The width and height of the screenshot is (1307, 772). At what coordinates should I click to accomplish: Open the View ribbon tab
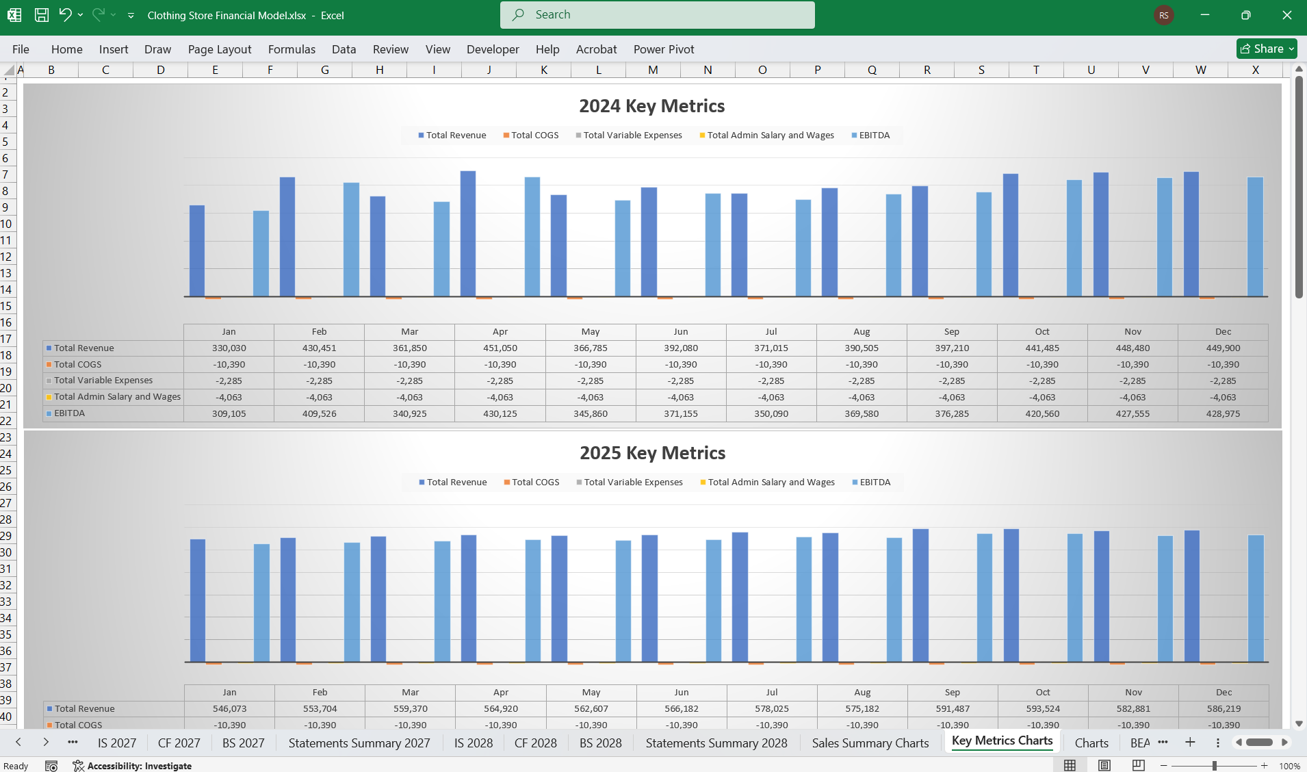(x=438, y=49)
